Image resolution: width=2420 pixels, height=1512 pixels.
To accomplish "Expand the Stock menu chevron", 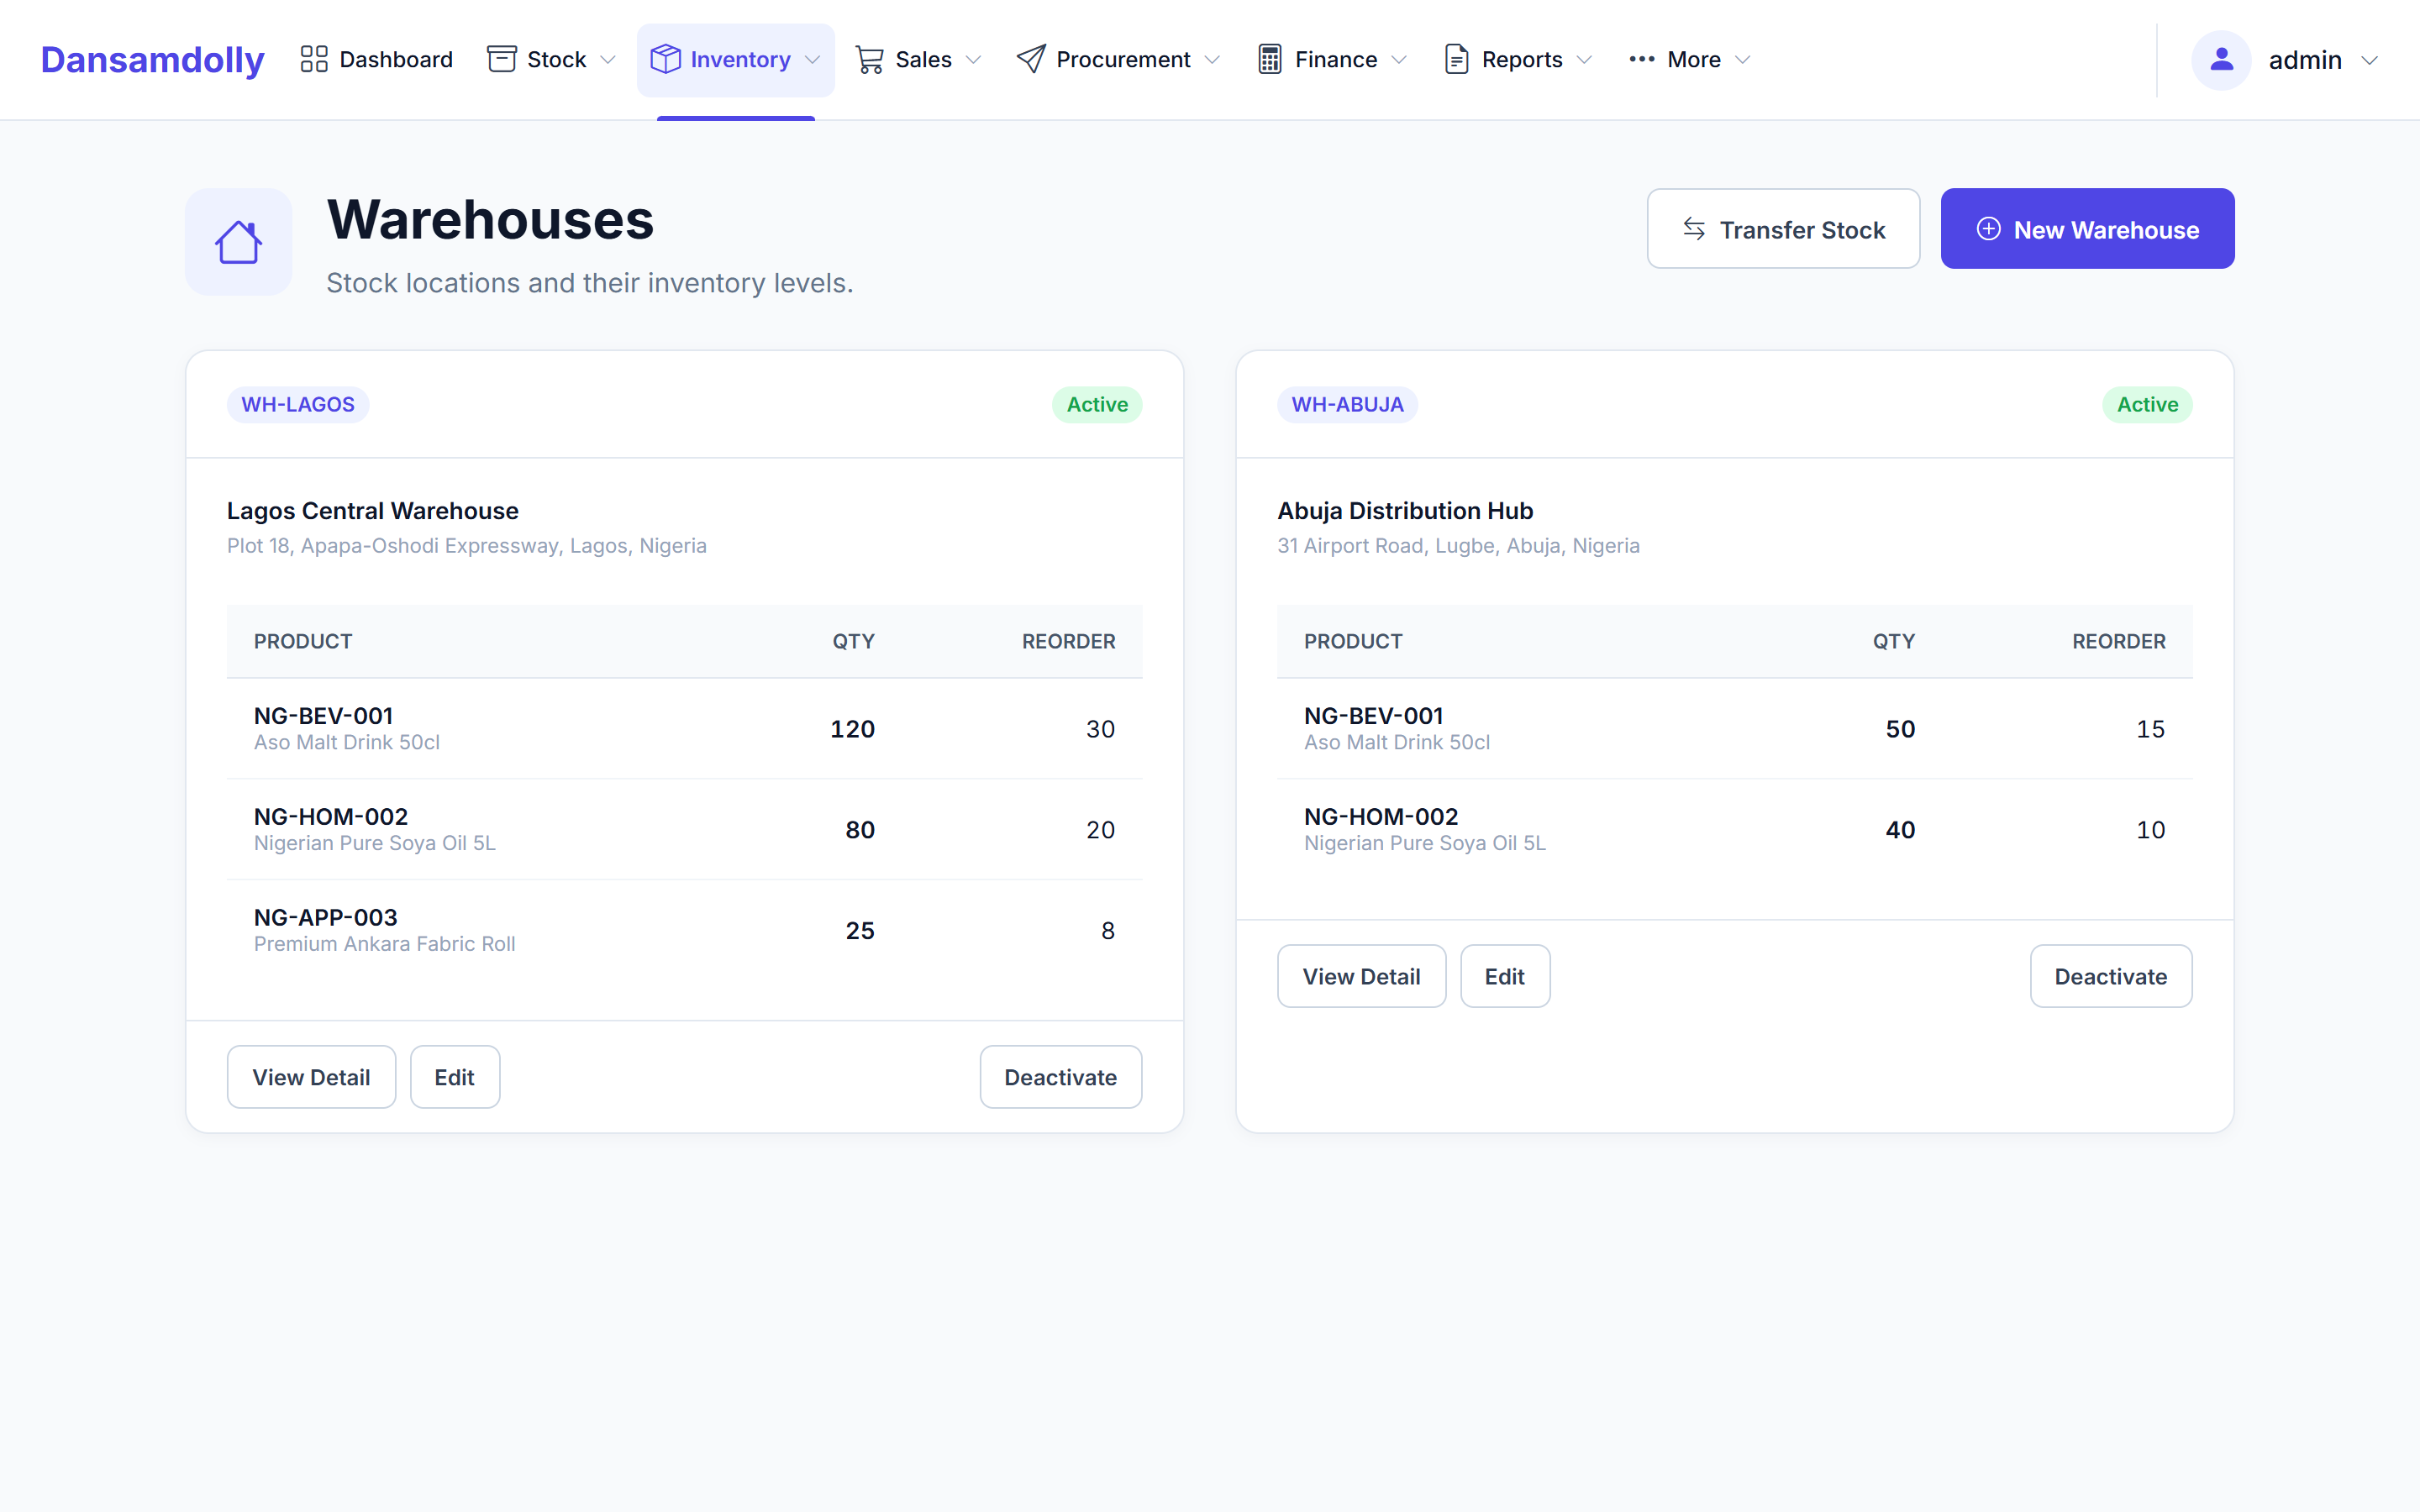I will (x=608, y=60).
